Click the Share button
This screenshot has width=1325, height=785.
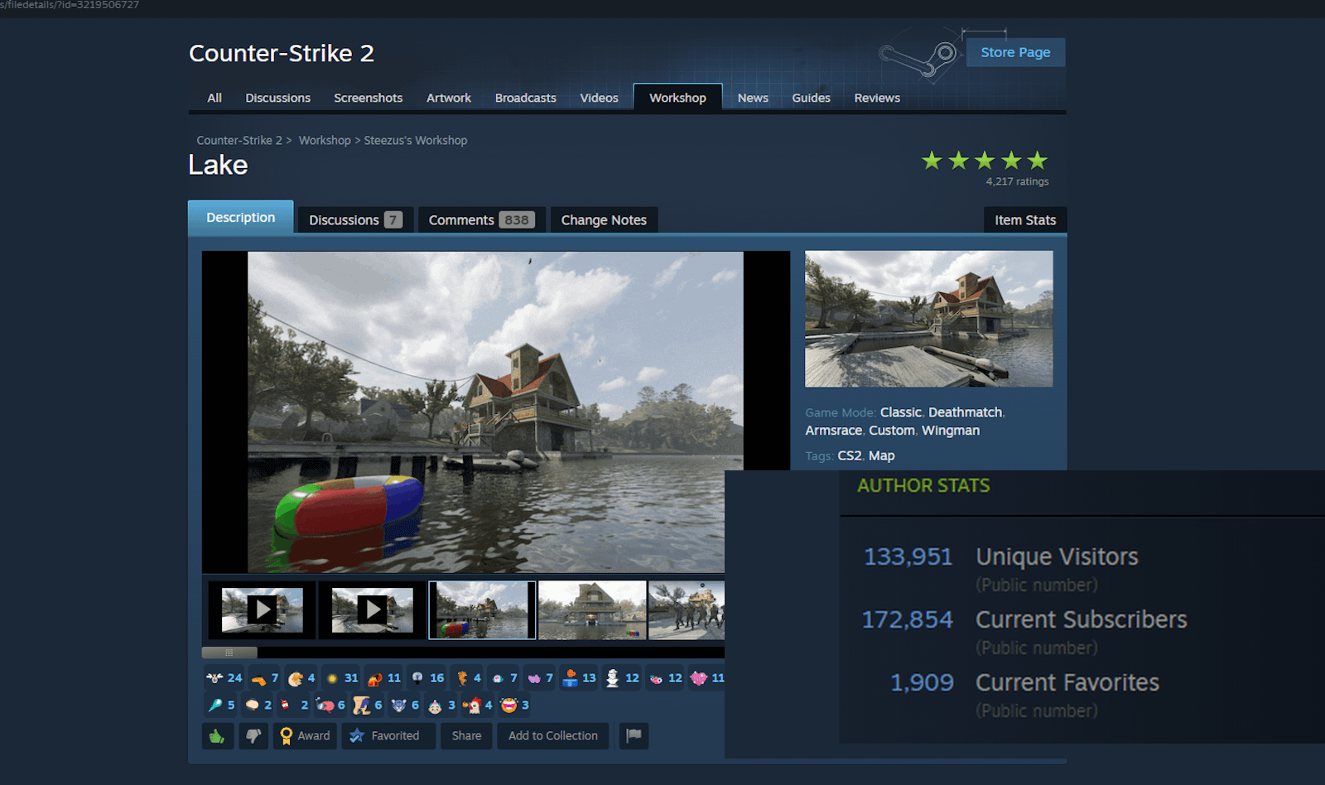click(x=466, y=735)
